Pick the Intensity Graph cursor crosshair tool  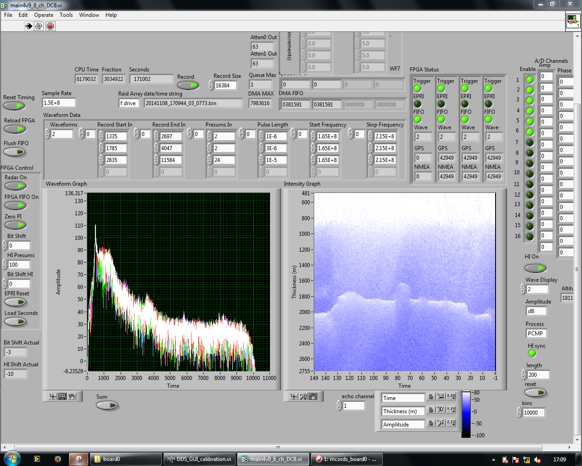point(294,396)
